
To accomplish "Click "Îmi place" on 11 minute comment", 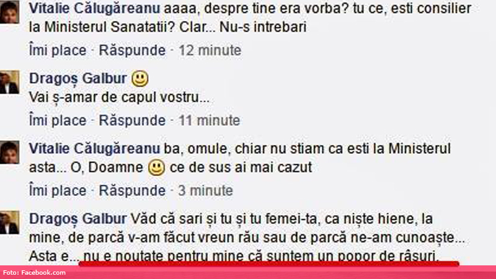I will coord(58,120).
